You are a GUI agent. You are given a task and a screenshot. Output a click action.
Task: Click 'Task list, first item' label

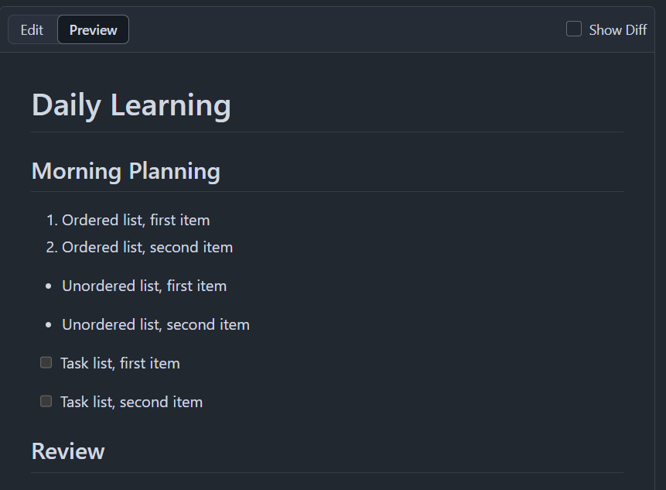pyautogui.click(x=120, y=363)
